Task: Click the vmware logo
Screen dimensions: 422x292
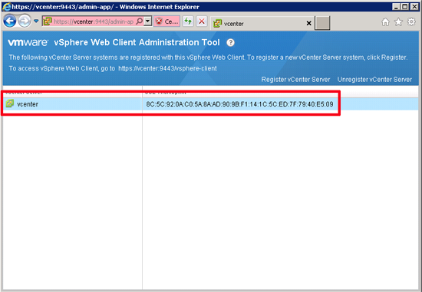Action: tap(28, 42)
